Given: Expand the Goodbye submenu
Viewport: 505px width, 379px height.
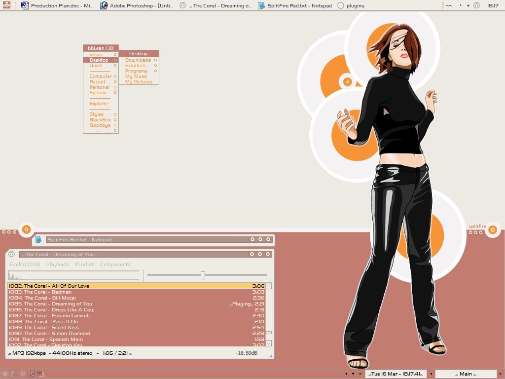Looking at the screenshot, I should (101, 125).
